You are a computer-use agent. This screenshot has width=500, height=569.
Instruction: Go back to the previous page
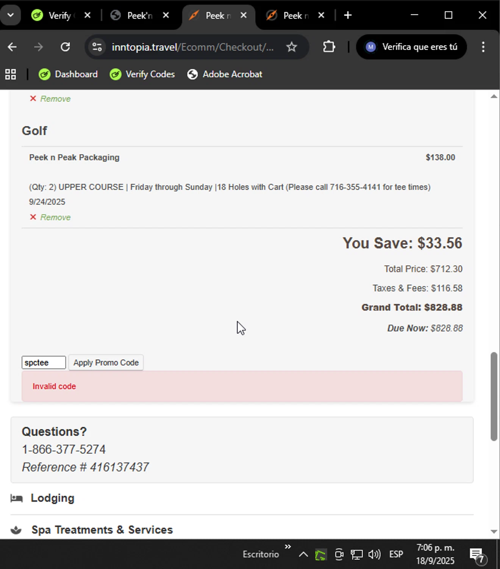click(x=12, y=47)
